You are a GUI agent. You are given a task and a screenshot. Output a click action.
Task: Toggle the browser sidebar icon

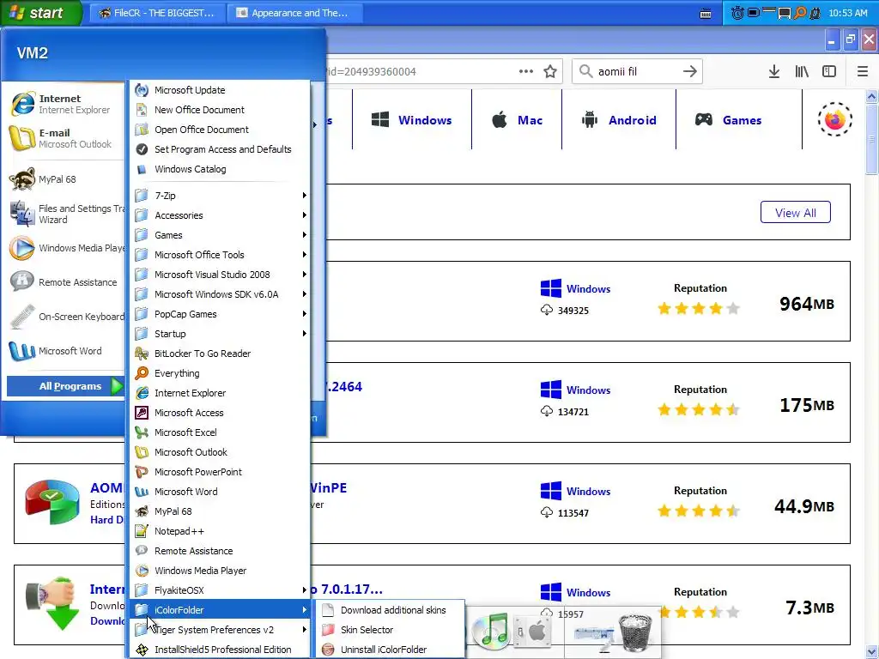829,71
